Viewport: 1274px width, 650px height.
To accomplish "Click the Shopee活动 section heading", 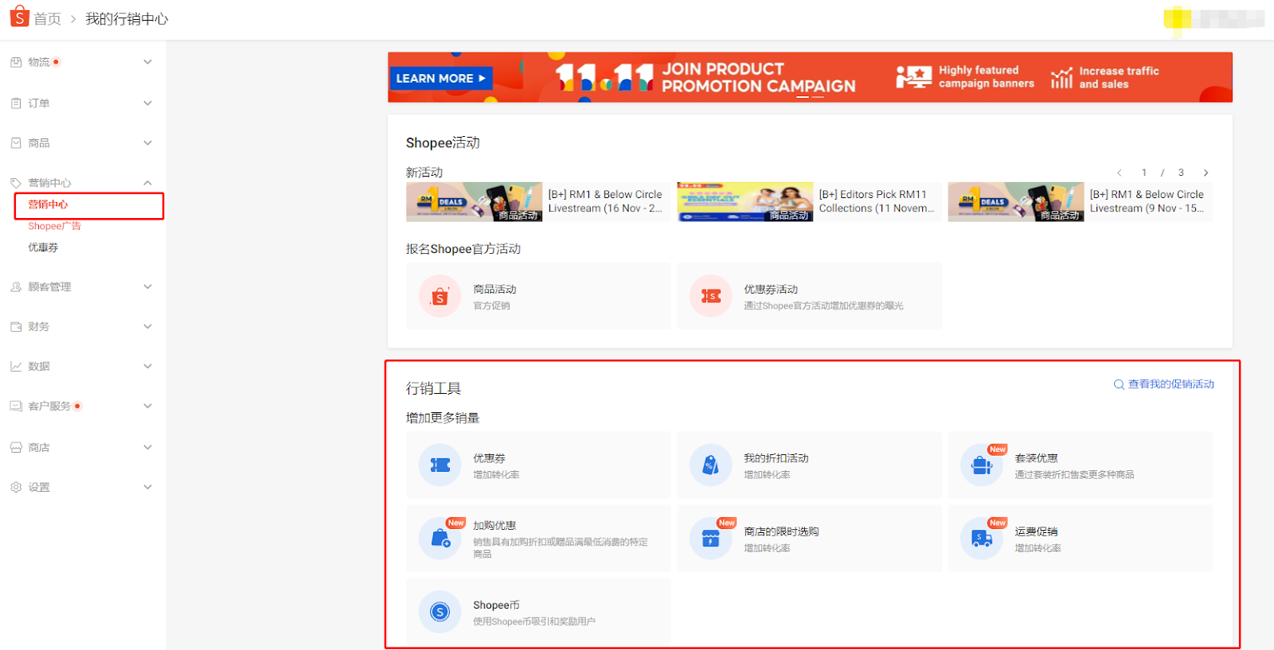I will pyautogui.click(x=443, y=143).
